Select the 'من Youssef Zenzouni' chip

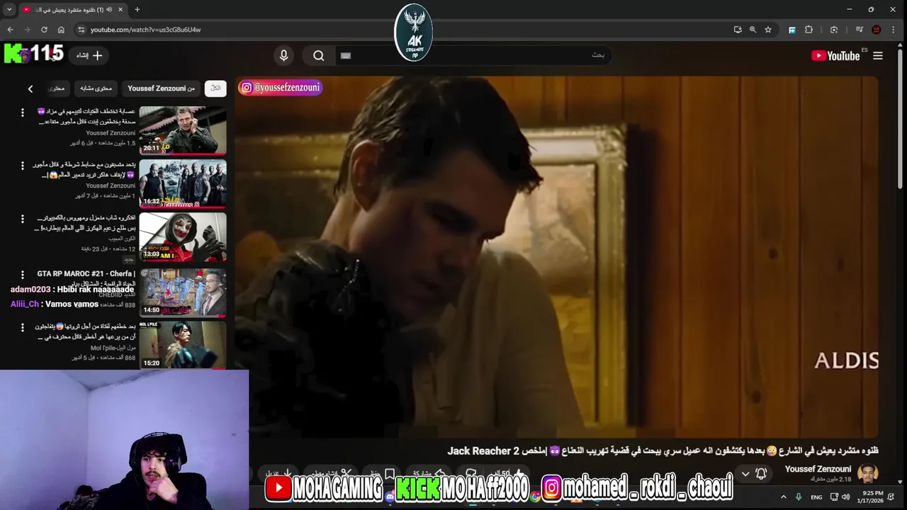[161, 89]
